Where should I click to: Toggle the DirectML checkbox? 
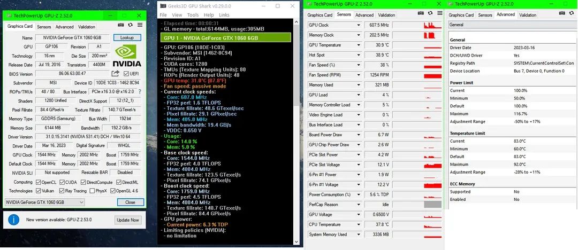coord(119,182)
